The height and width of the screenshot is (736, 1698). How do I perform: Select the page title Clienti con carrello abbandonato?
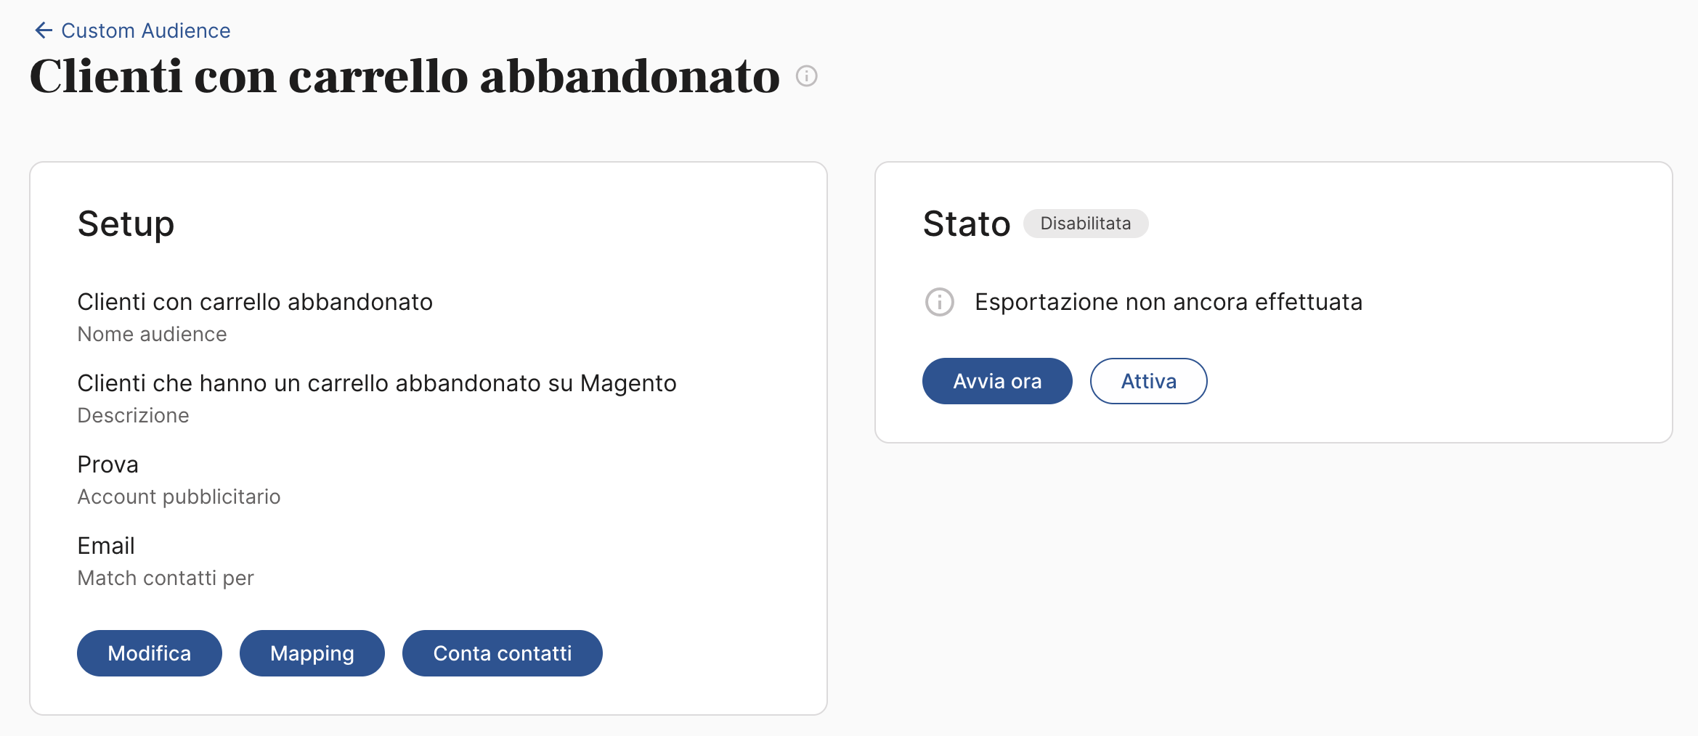tap(405, 76)
